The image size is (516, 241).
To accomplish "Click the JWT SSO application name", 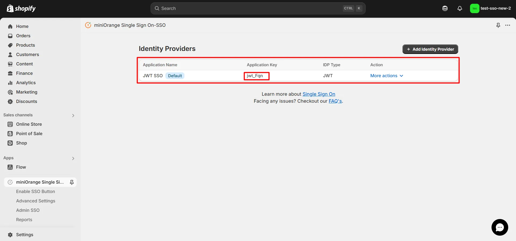I will [153, 76].
